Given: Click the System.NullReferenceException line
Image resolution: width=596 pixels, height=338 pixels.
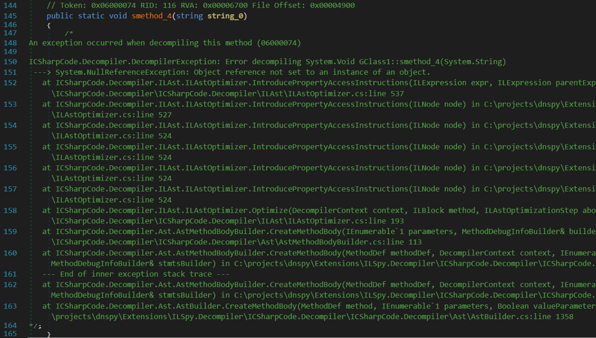Looking at the screenshot, I should click(x=232, y=72).
